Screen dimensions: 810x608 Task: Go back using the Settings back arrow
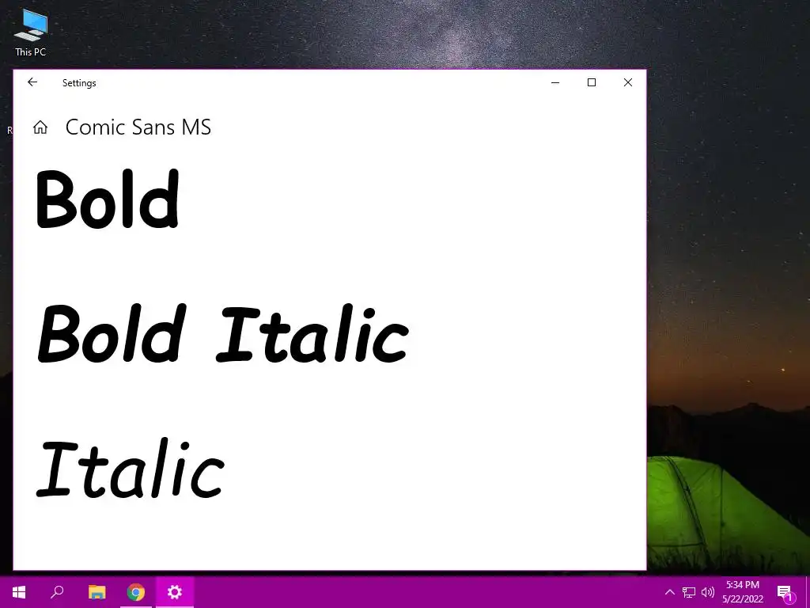coord(32,82)
